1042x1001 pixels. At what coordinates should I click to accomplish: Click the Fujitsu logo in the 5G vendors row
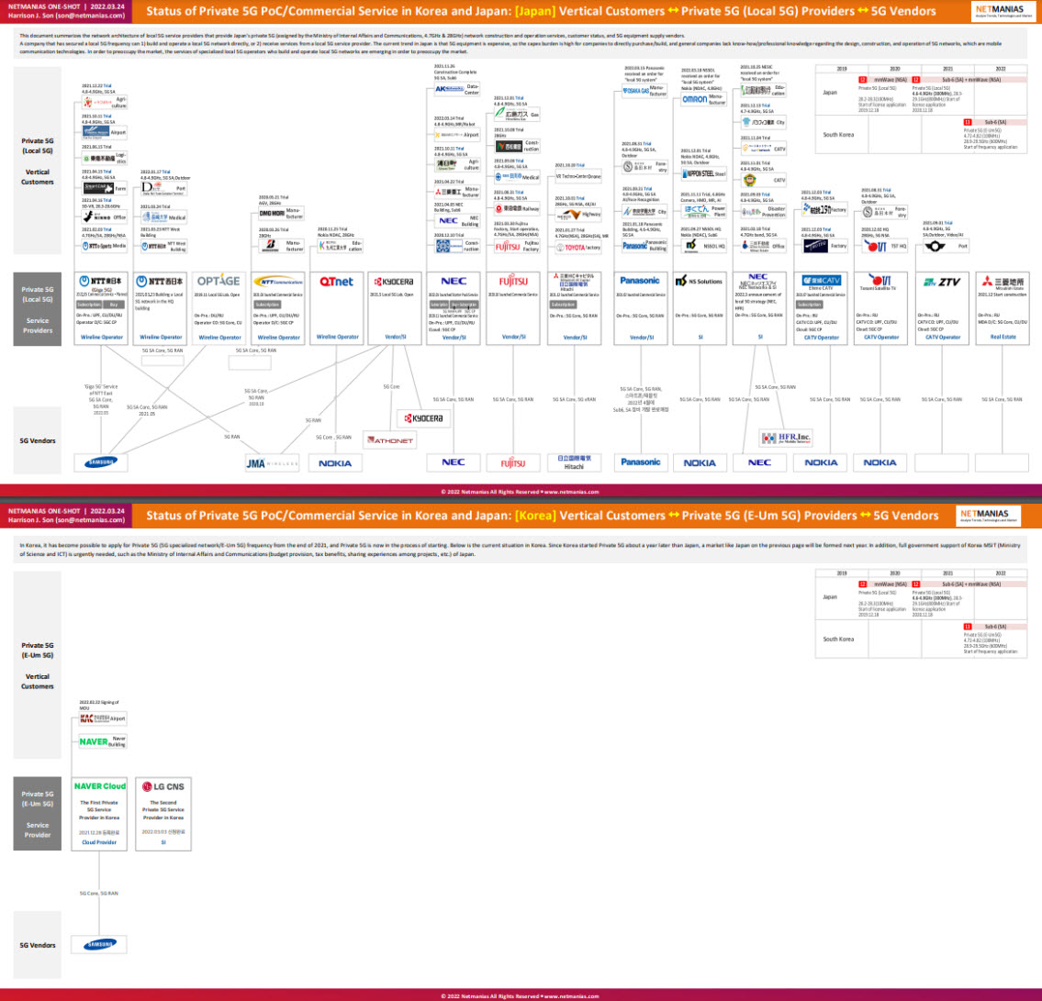coord(513,463)
